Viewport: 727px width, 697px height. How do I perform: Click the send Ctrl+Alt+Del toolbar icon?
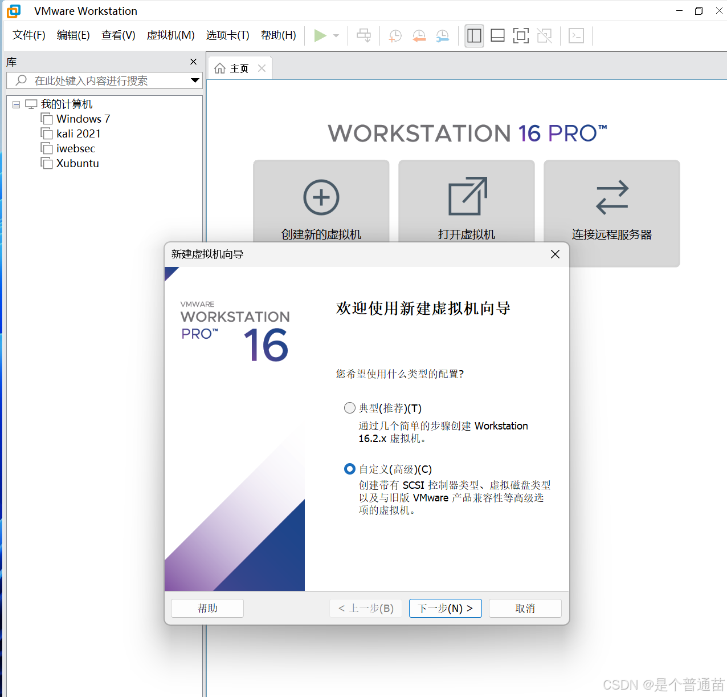pos(363,35)
